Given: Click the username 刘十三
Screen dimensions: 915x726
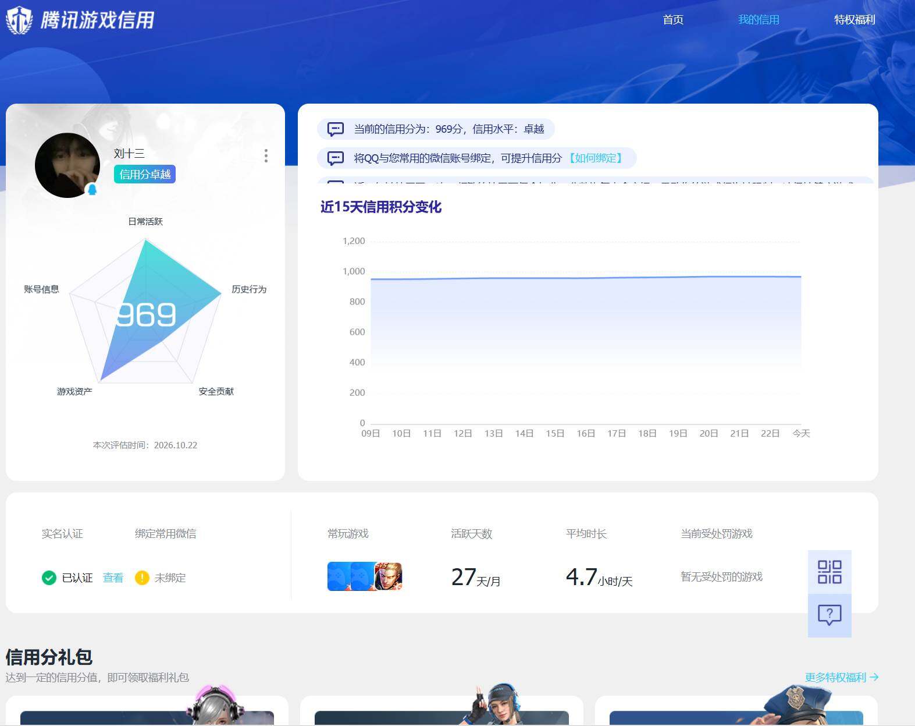Looking at the screenshot, I should click(x=129, y=154).
